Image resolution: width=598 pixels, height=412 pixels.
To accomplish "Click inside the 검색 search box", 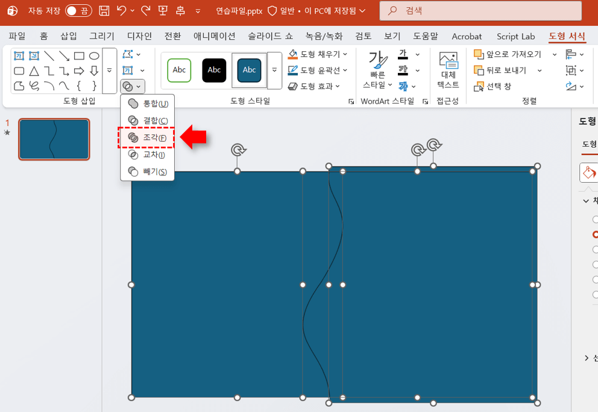I will [x=482, y=10].
